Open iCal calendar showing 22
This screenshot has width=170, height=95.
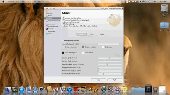[x=56, y=89]
